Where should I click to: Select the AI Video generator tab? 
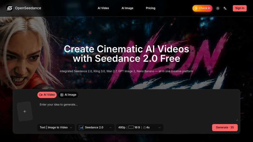[47, 95]
